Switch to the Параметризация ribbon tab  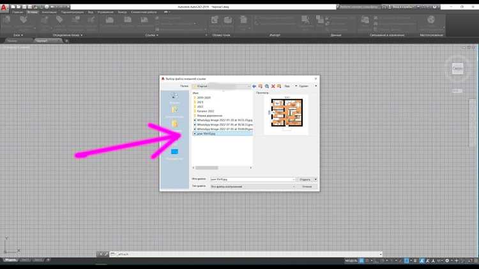point(72,12)
